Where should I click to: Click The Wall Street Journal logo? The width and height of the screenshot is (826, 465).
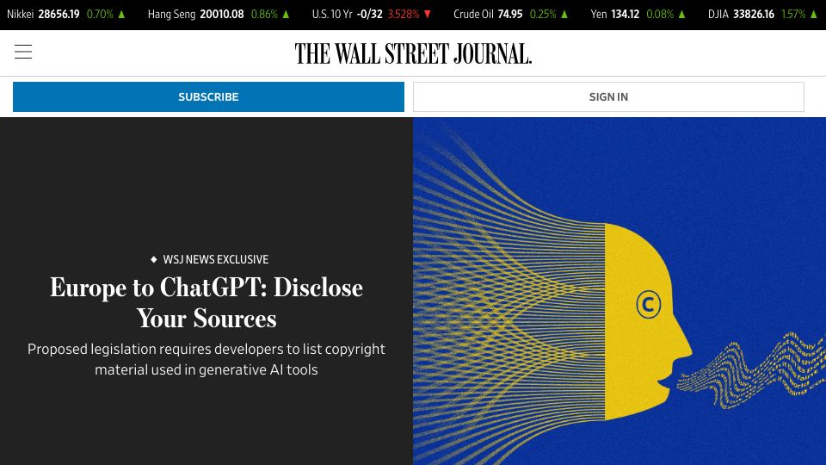[x=413, y=53]
